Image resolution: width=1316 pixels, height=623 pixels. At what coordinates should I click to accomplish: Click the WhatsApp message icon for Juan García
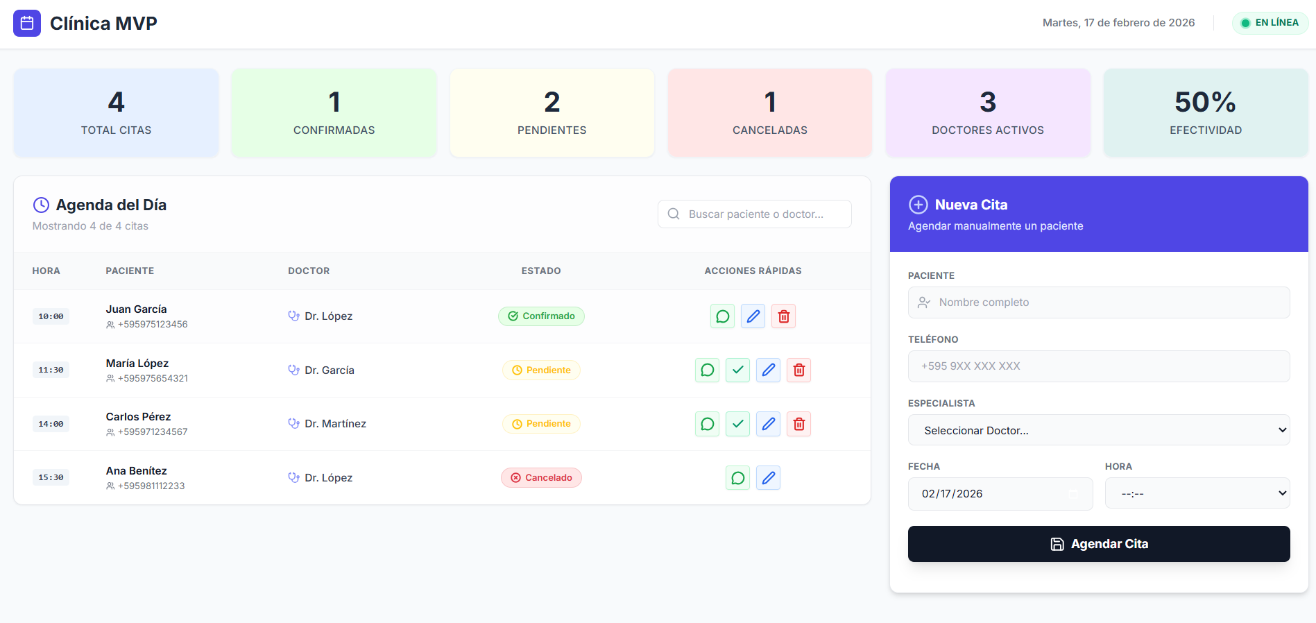click(722, 316)
